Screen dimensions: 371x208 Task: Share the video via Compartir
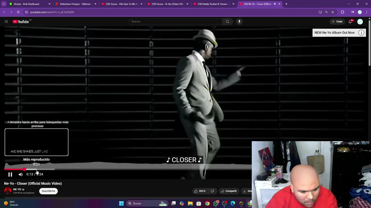229,191
